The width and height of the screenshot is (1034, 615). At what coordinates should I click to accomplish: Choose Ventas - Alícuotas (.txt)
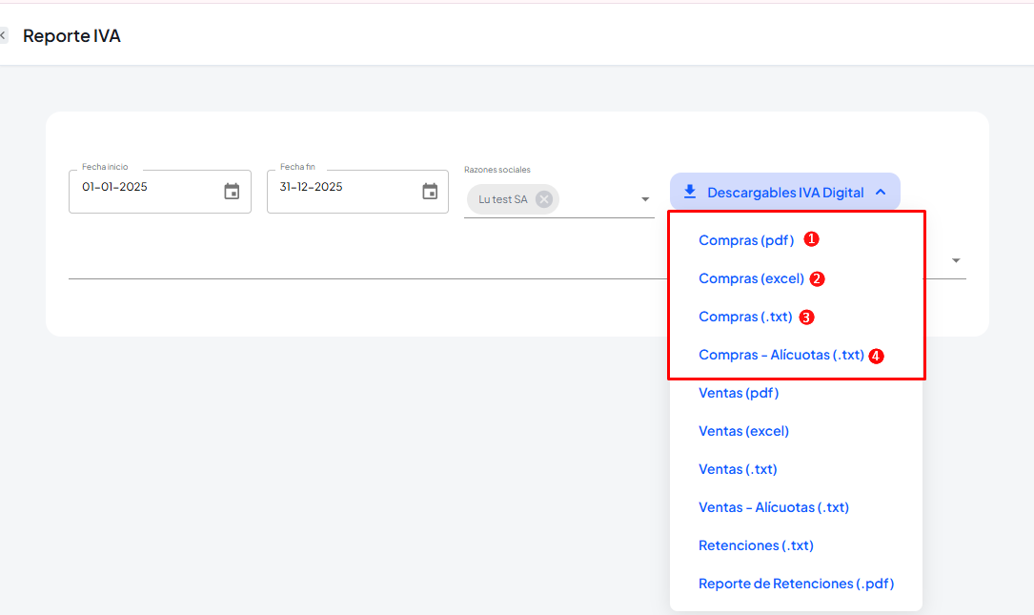point(773,507)
